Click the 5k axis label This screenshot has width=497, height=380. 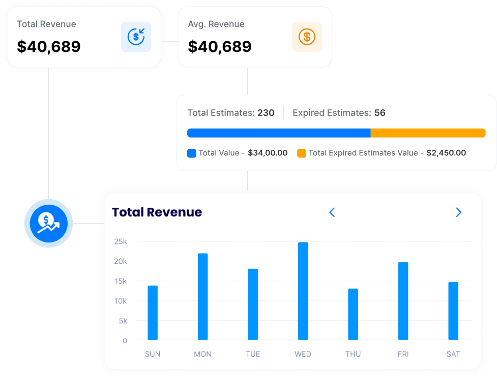click(123, 321)
